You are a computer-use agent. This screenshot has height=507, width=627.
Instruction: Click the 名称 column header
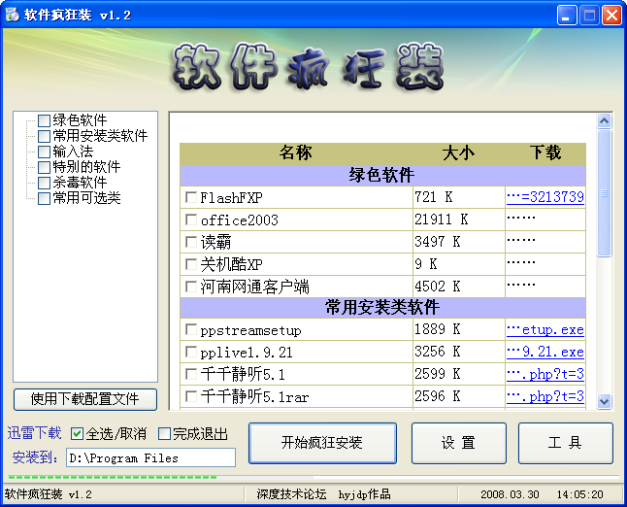pos(295,153)
